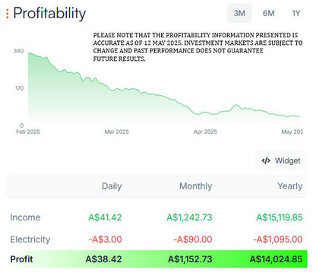Switch to the 6M time range
Screen dimensions: 316x276
coord(269,13)
